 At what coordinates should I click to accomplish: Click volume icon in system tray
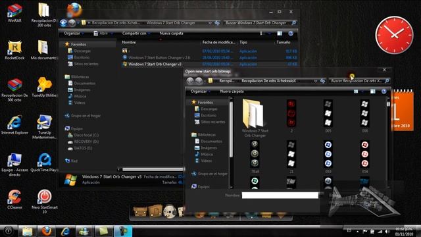[387, 231]
